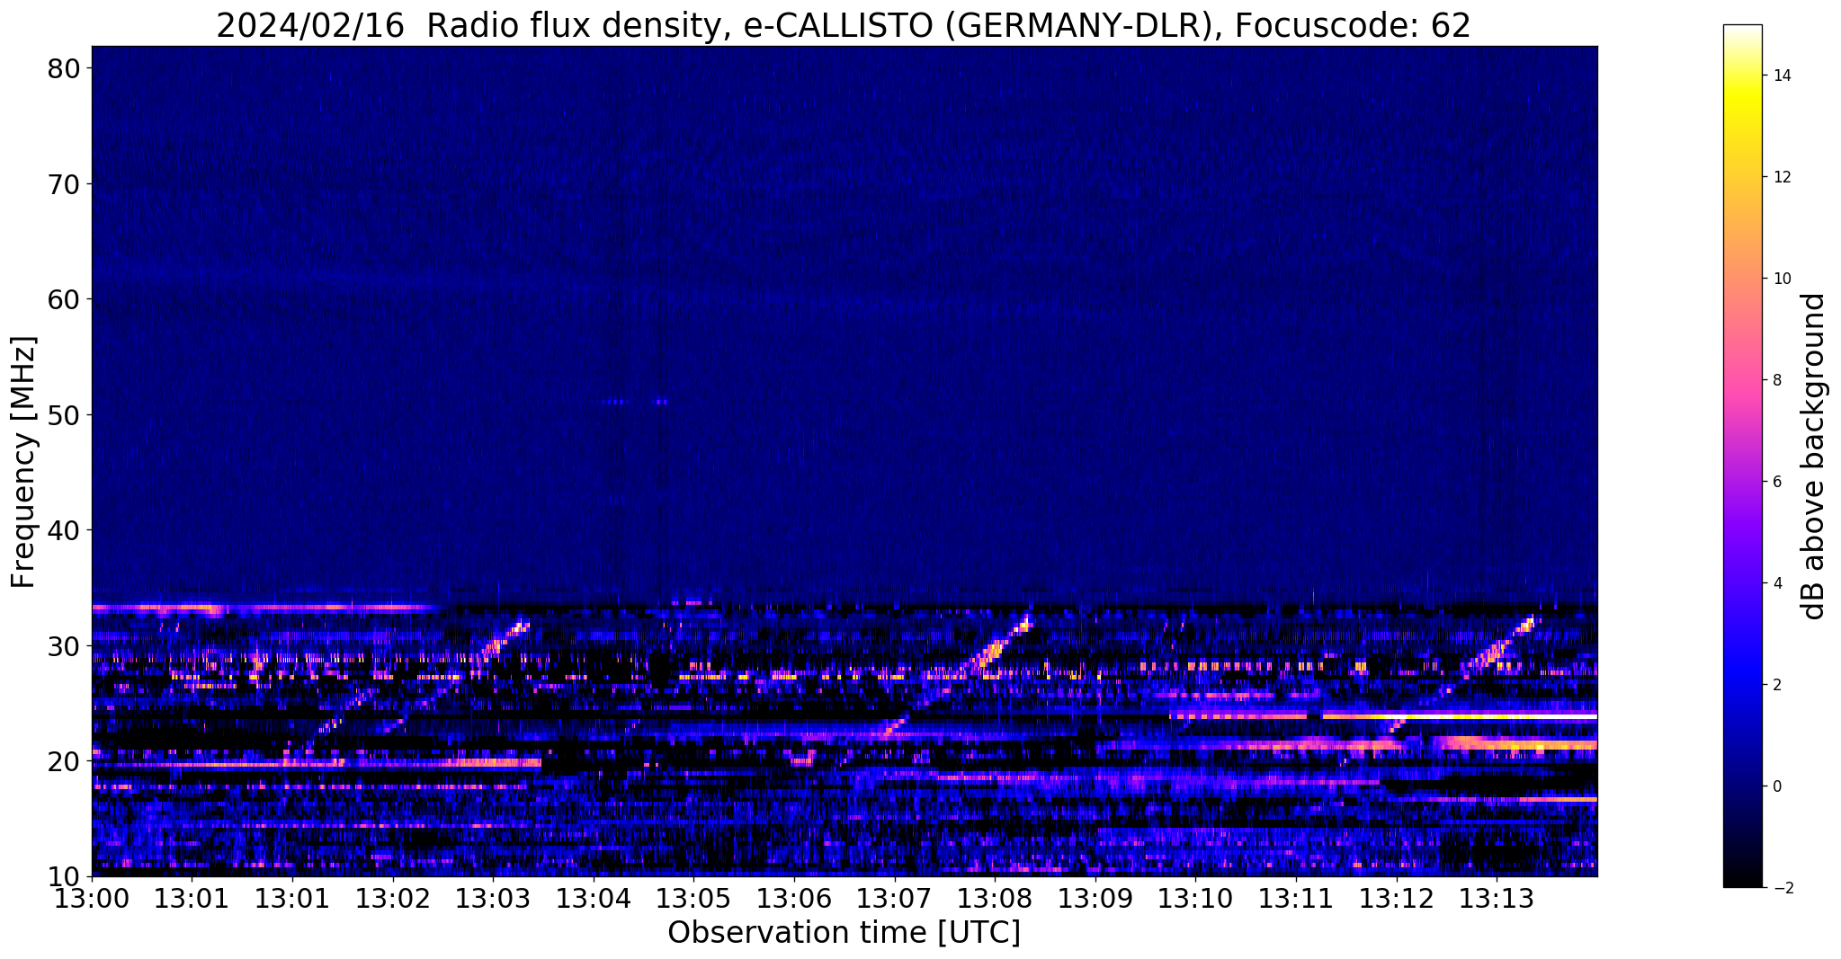
Task: Click time axis tick label 13:04
Action: click(594, 898)
